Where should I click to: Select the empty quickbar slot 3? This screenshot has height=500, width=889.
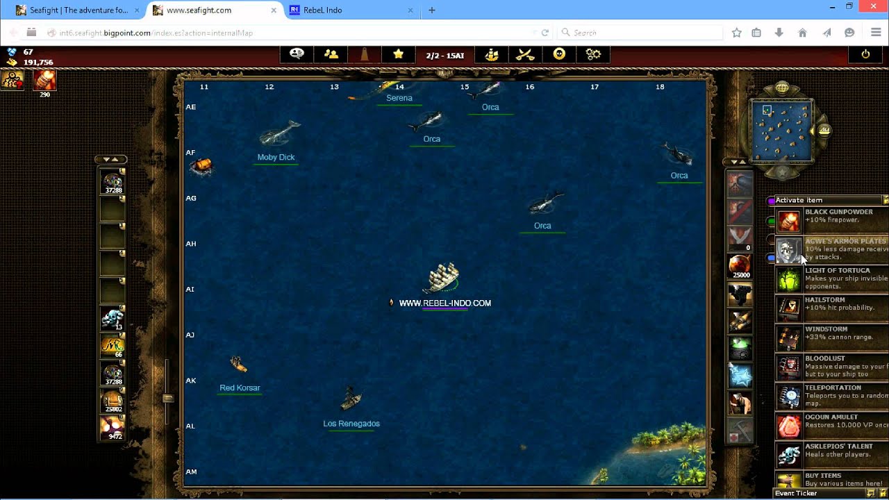pos(113,235)
